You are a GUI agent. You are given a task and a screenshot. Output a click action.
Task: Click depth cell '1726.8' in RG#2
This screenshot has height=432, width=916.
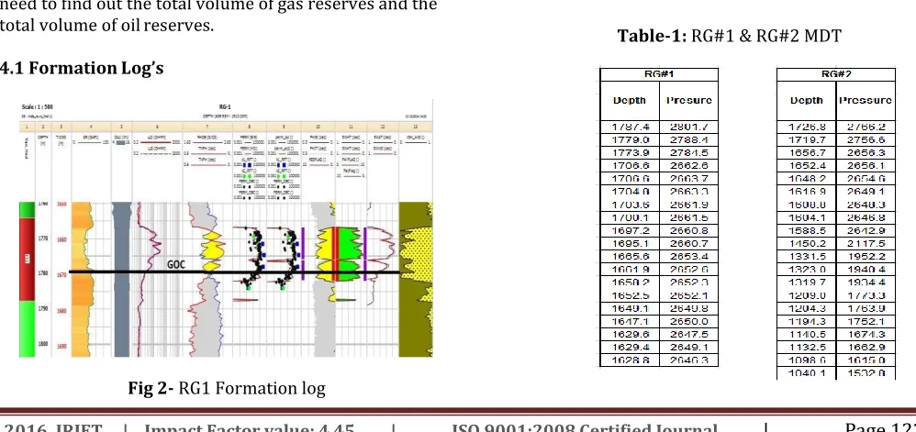[807, 127]
